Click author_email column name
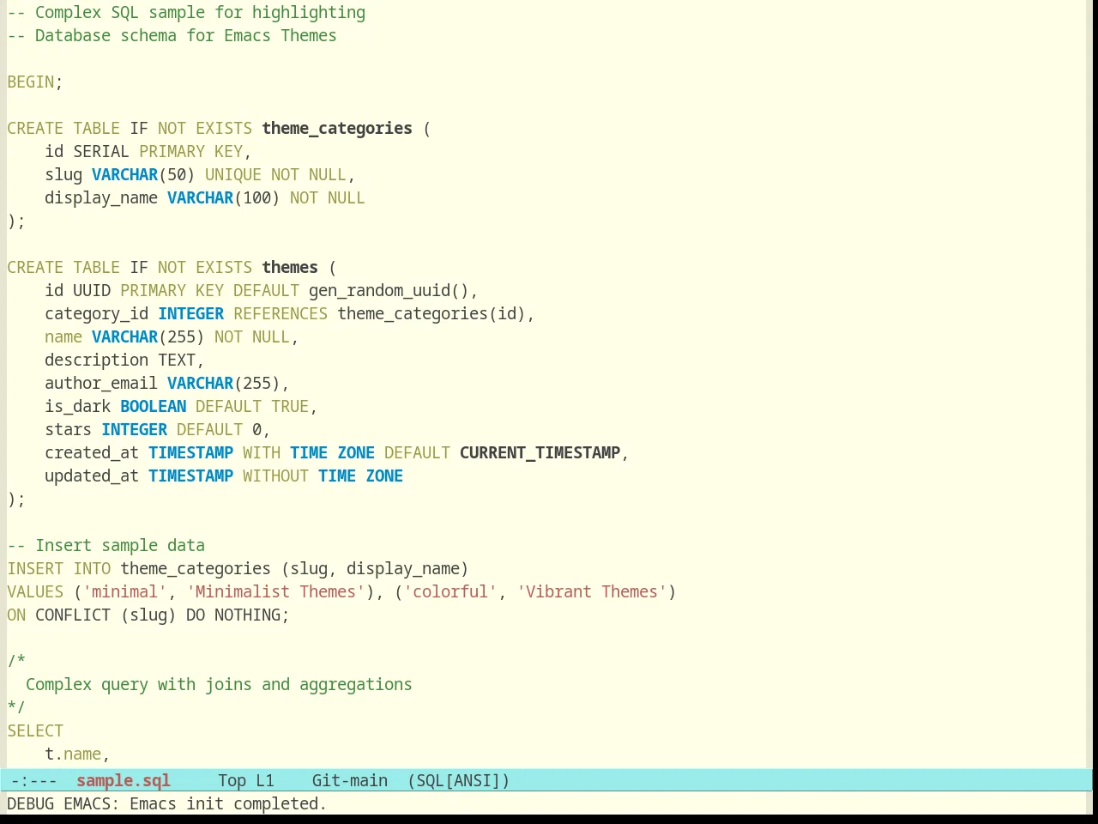1098x824 pixels. tap(101, 383)
